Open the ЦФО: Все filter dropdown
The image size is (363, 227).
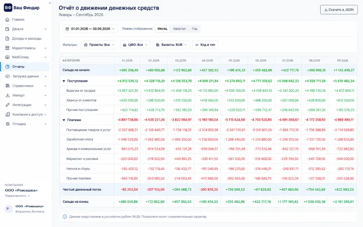136,45
